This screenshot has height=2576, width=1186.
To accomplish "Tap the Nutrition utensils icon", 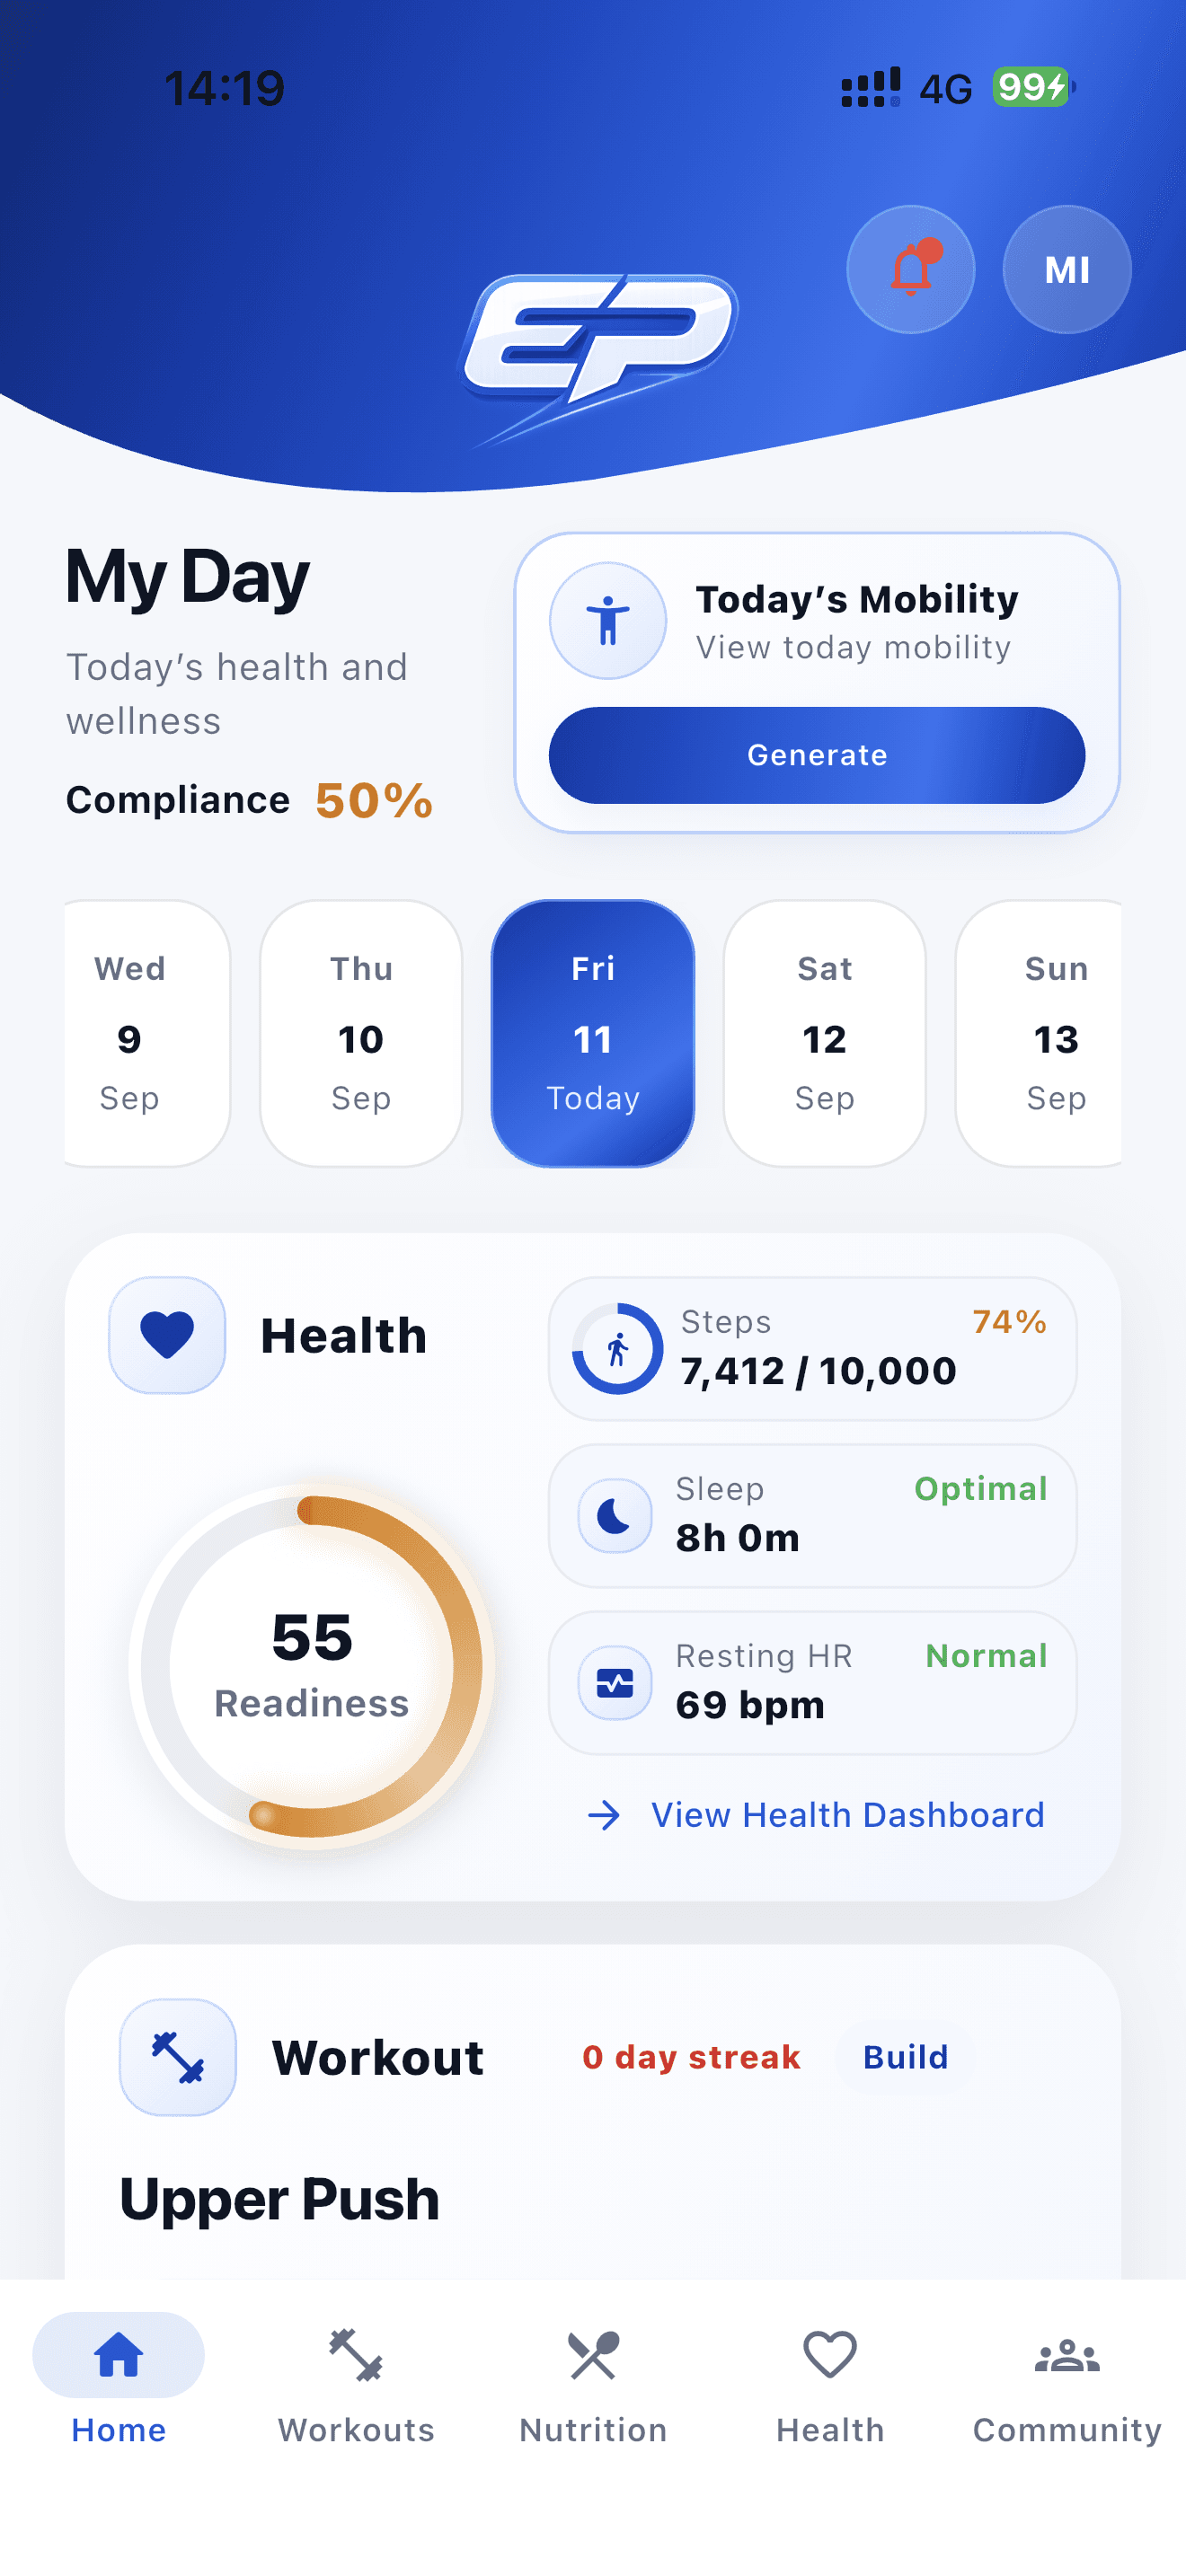I will pos(593,2355).
